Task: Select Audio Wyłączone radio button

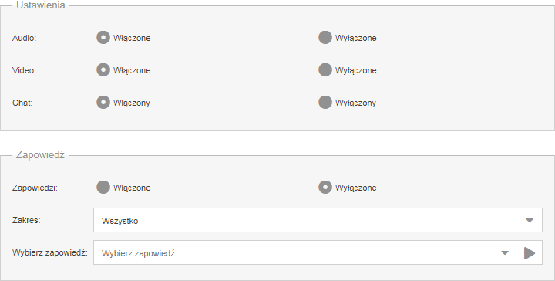Action: tap(325, 38)
